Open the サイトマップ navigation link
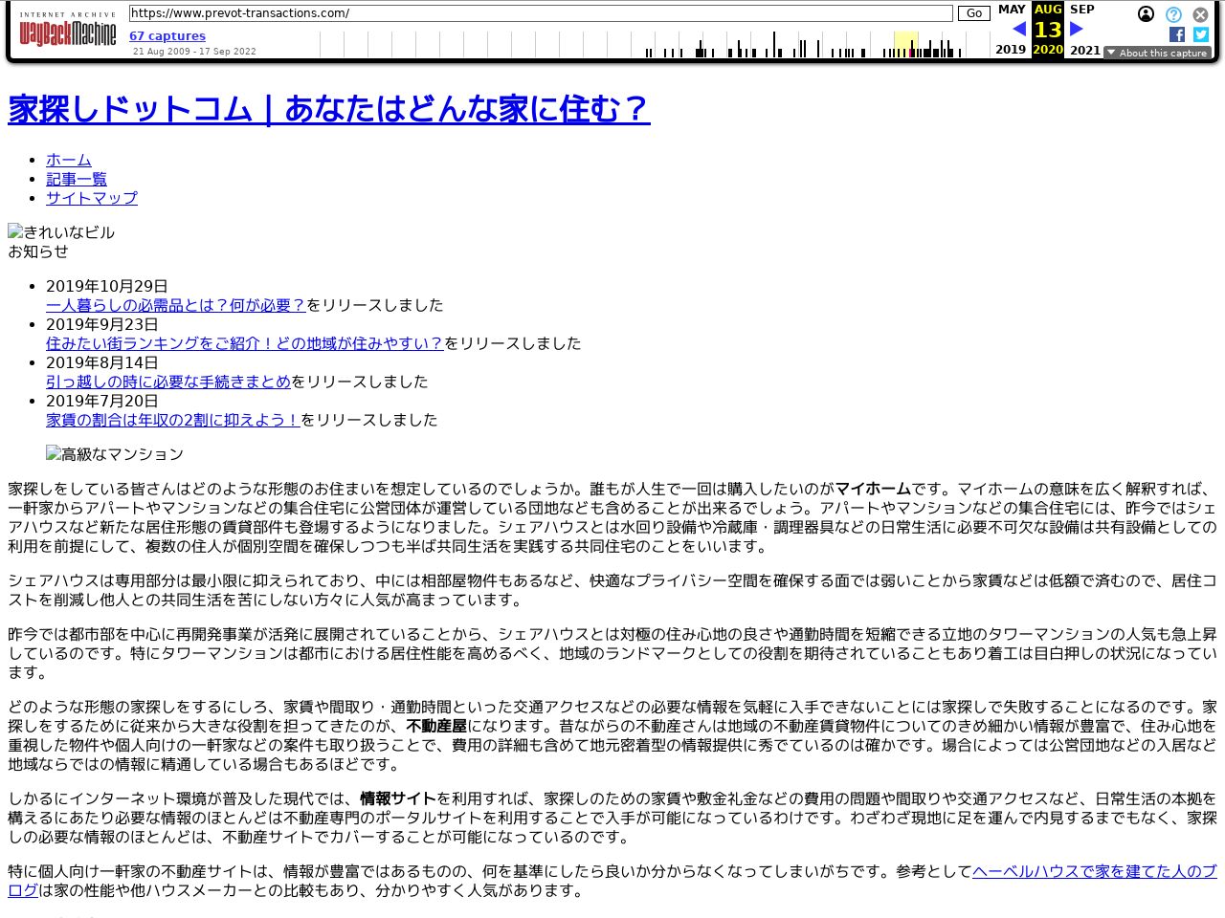The height and width of the screenshot is (918, 1225). [x=92, y=198]
